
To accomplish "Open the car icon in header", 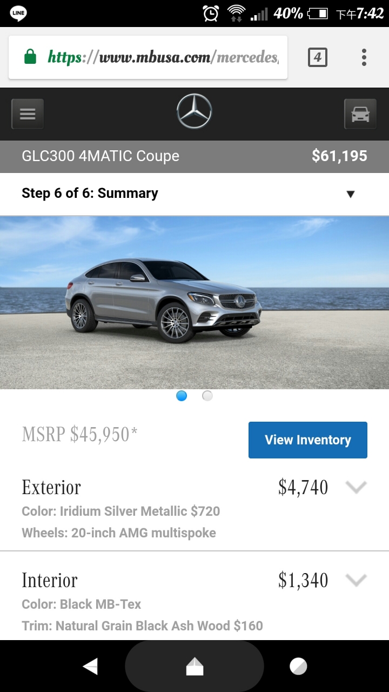I will click(360, 114).
